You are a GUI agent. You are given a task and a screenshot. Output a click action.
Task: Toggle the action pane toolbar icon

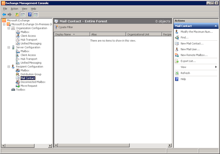36,14
